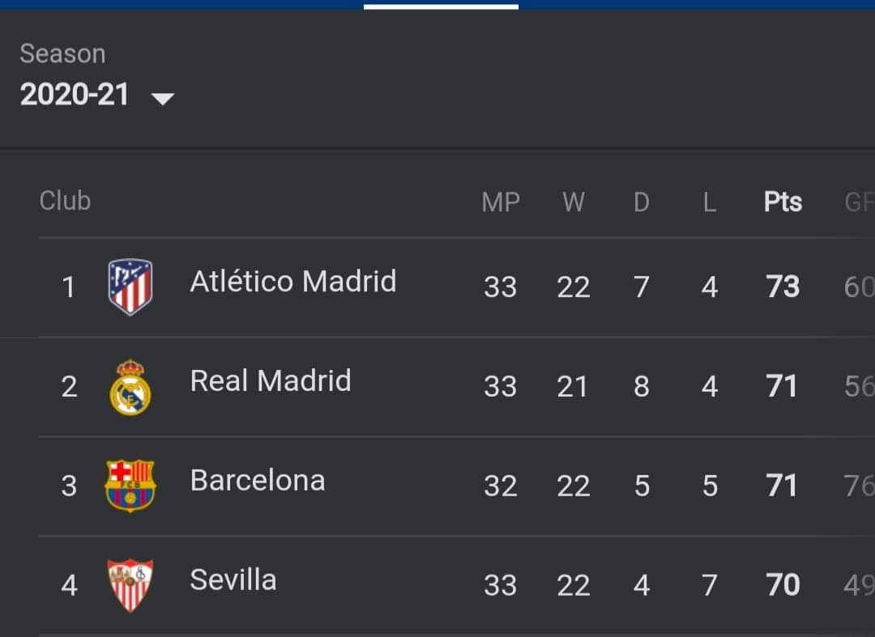
Task: Click the MP column header
Action: (501, 202)
